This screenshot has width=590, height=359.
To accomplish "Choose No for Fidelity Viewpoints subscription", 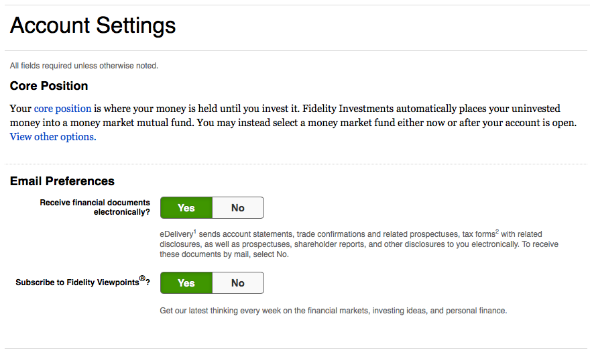I will (x=238, y=283).
